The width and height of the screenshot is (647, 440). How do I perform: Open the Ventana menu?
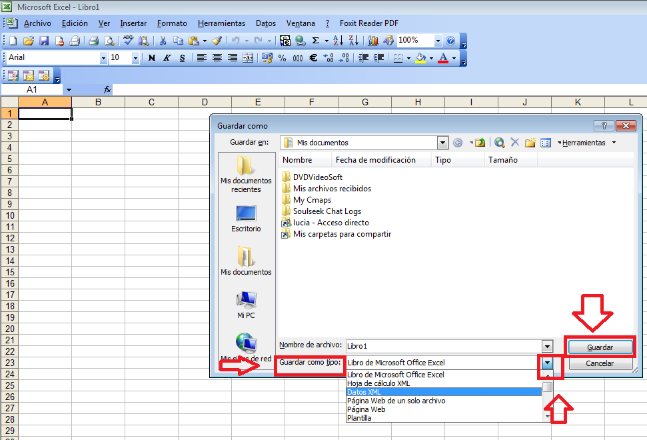coord(301,23)
